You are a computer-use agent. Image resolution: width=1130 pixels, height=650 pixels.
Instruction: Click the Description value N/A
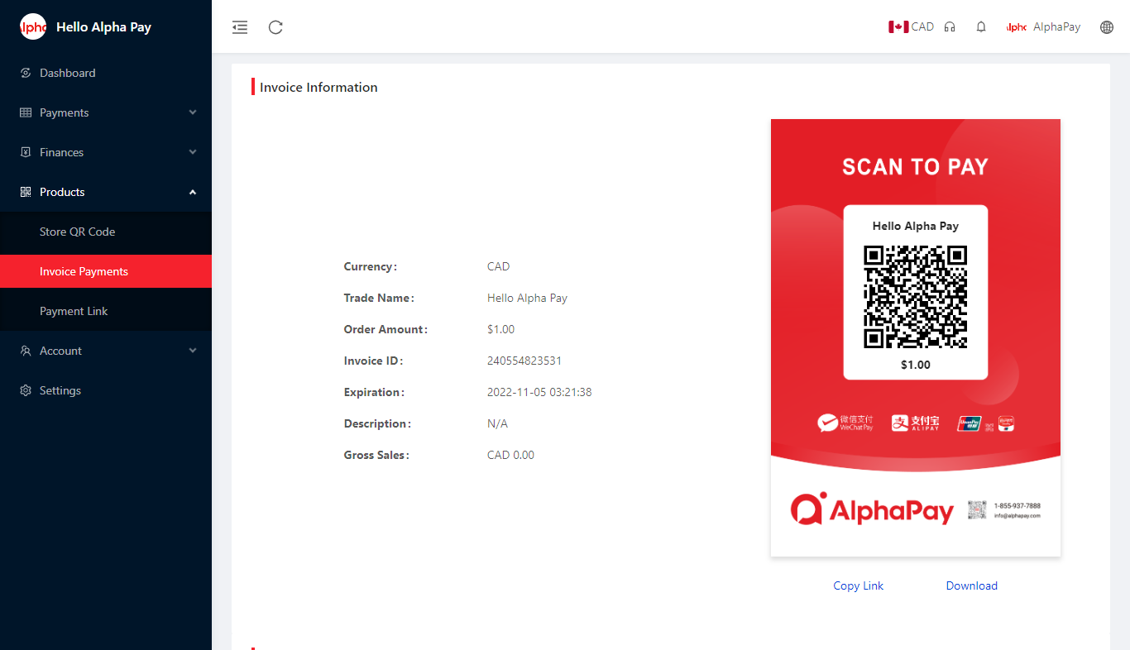(497, 423)
